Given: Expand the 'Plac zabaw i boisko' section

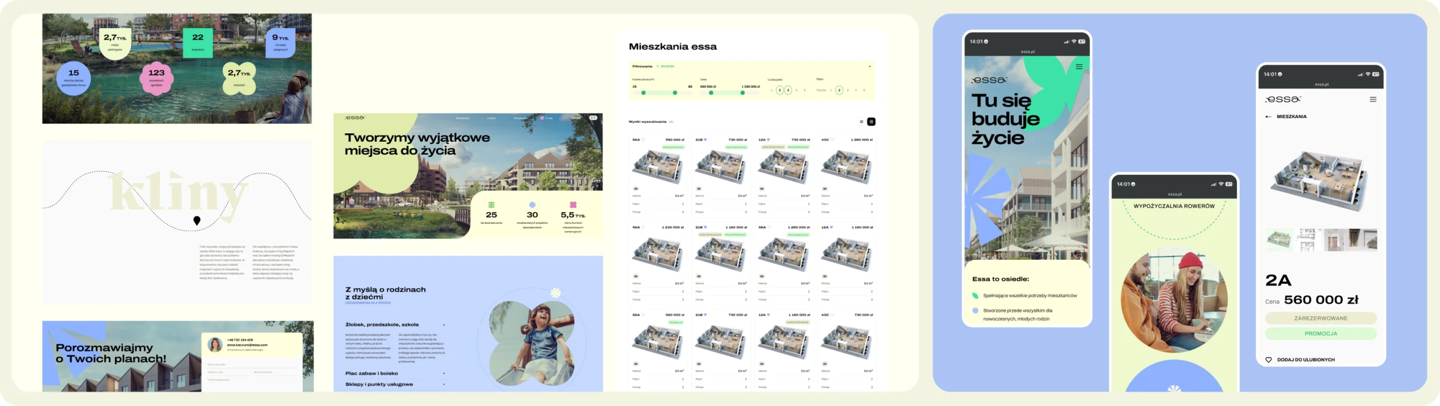Looking at the screenshot, I should point(444,373).
